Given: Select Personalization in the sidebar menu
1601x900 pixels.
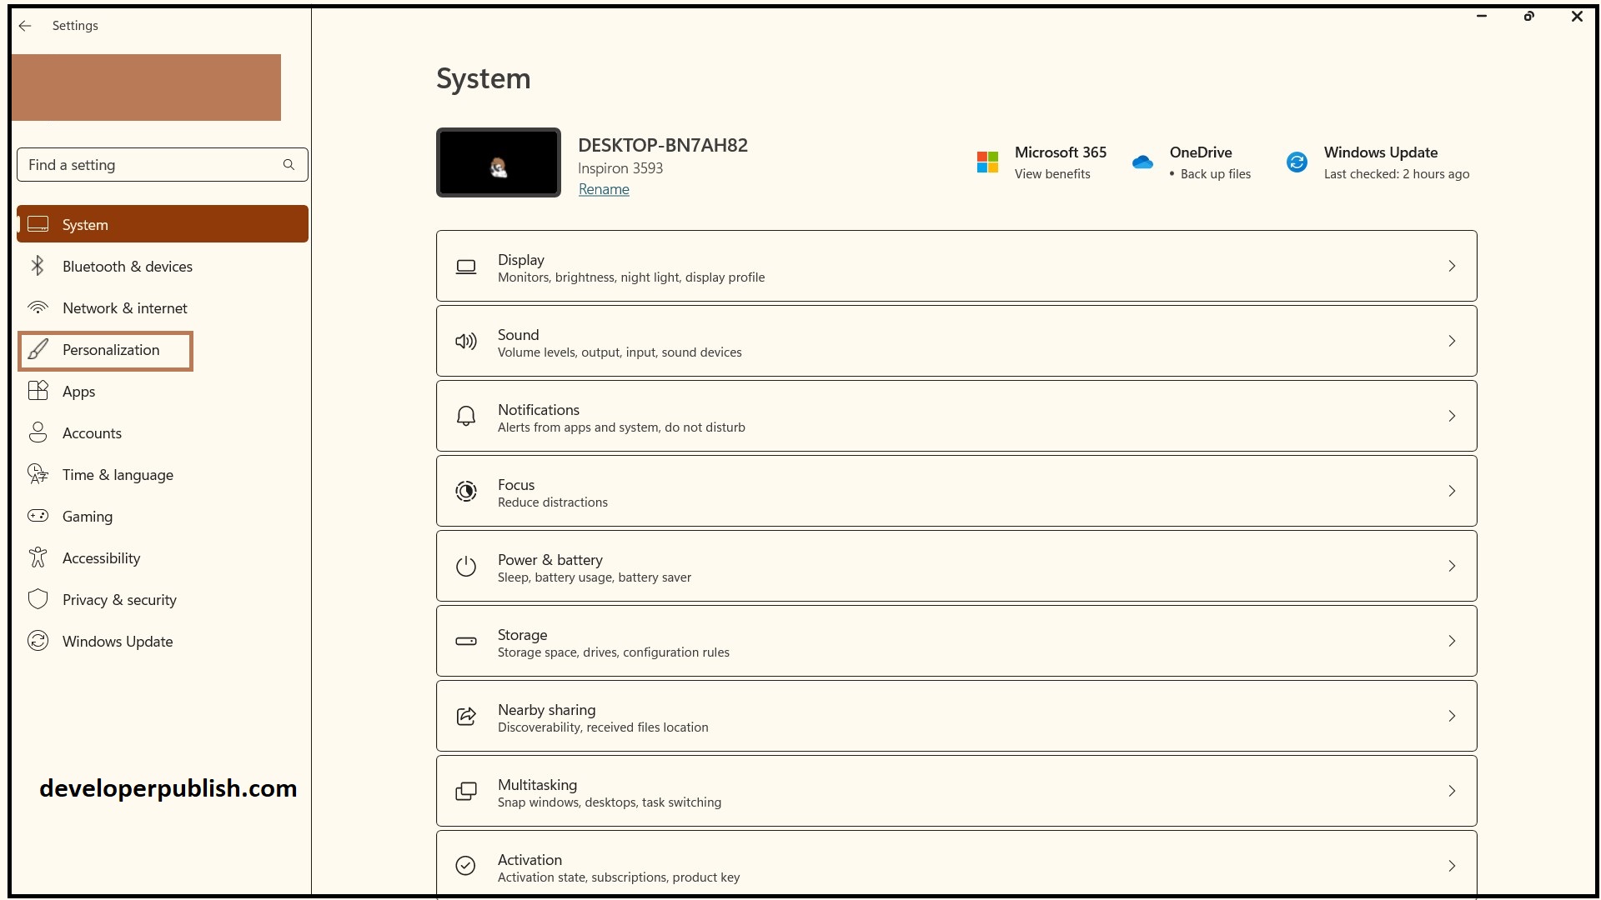Looking at the screenshot, I should [111, 350].
